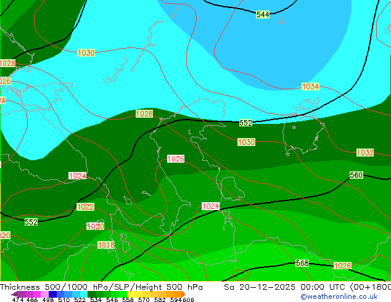Click the 1020 label above the 1018 isobar

95,226
